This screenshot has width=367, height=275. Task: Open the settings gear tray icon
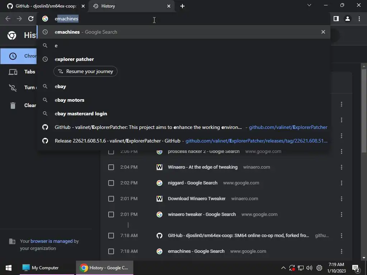click(319, 268)
